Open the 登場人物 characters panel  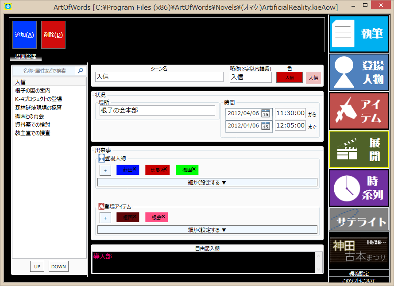(359, 72)
